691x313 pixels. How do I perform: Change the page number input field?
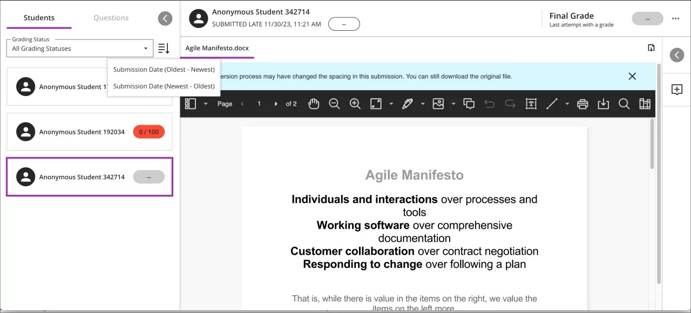point(259,103)
